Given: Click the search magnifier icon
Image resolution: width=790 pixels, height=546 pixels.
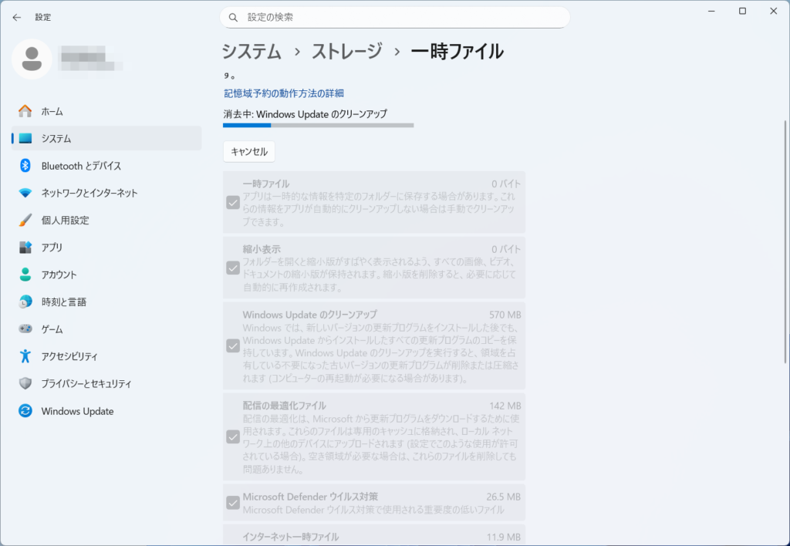Looking at the screenshot, I should [x=232, y=17].
